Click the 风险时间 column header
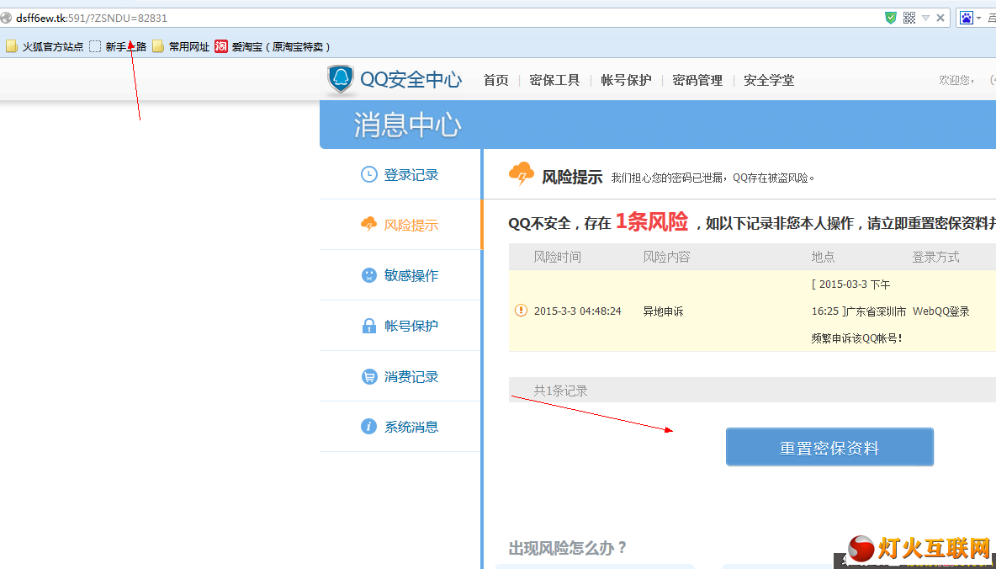 [557, 257]
